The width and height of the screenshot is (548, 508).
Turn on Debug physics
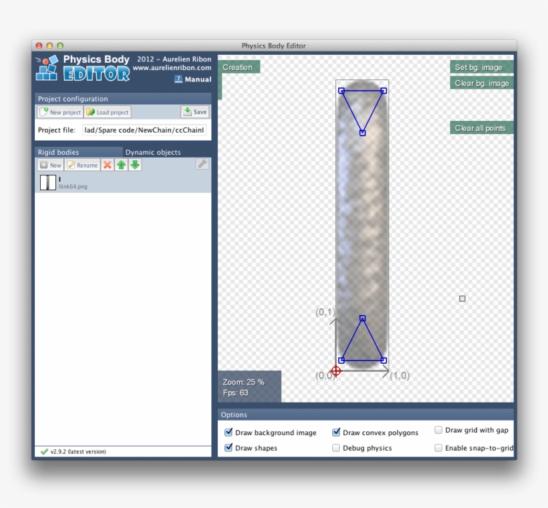336,448
